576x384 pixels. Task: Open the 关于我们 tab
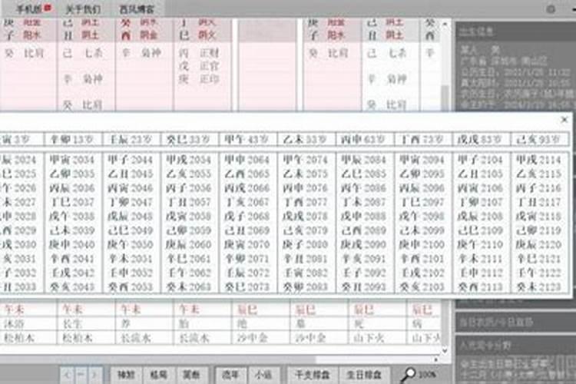[x=83, y=9]
